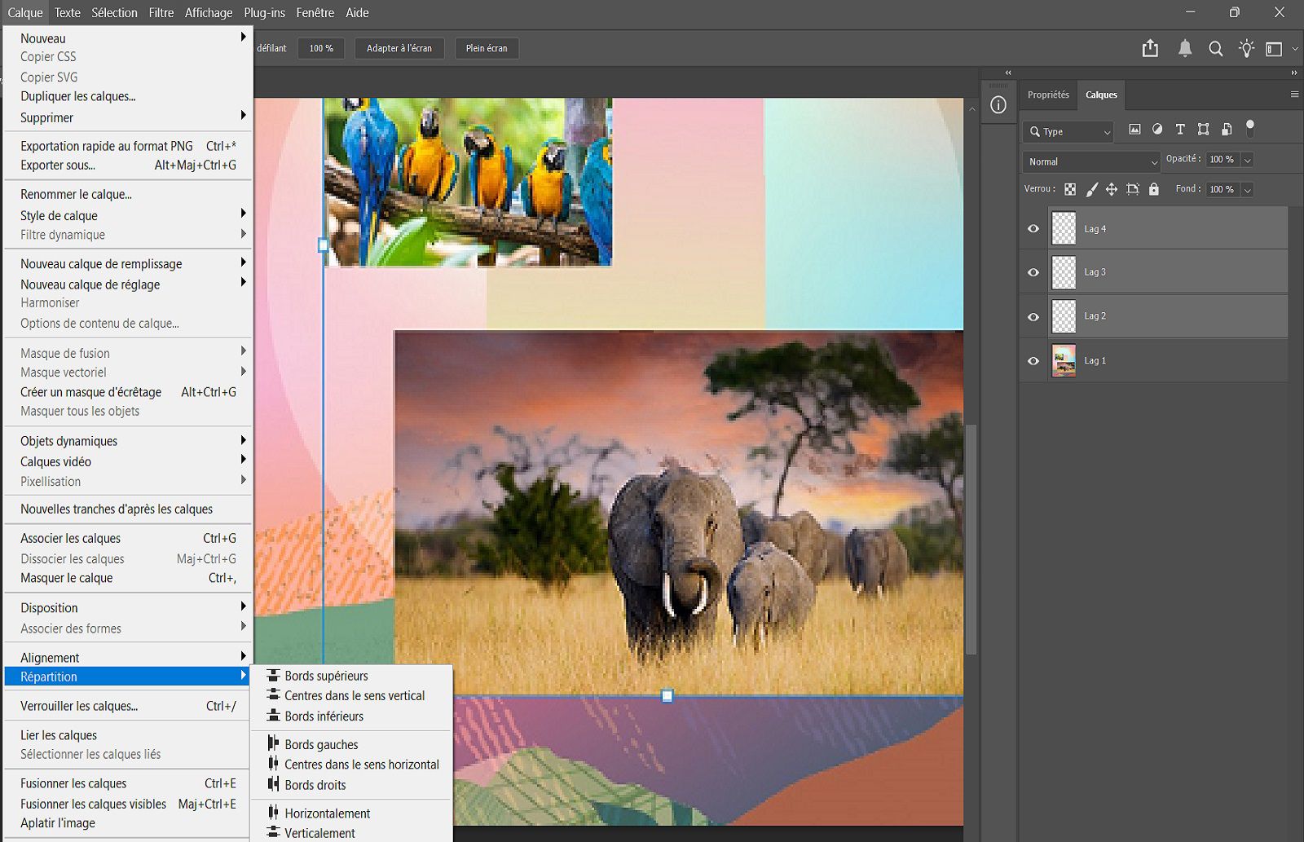This screenshot has width=1304, height=842.
Task: Open the notifications bell
Action: pyautogui.click(x=1185, y=49)
